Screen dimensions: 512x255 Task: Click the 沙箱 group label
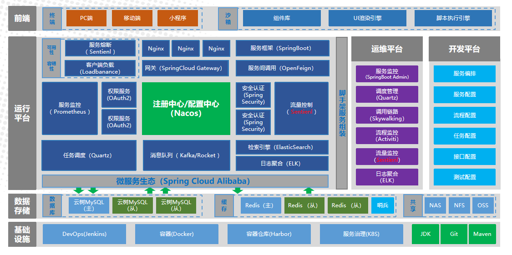[x=228, y=19]
